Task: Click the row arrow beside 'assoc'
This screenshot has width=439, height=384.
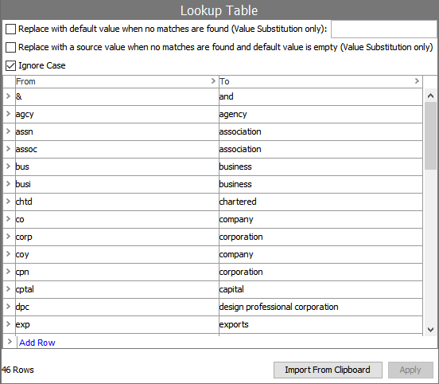Action: coord(8,149)
